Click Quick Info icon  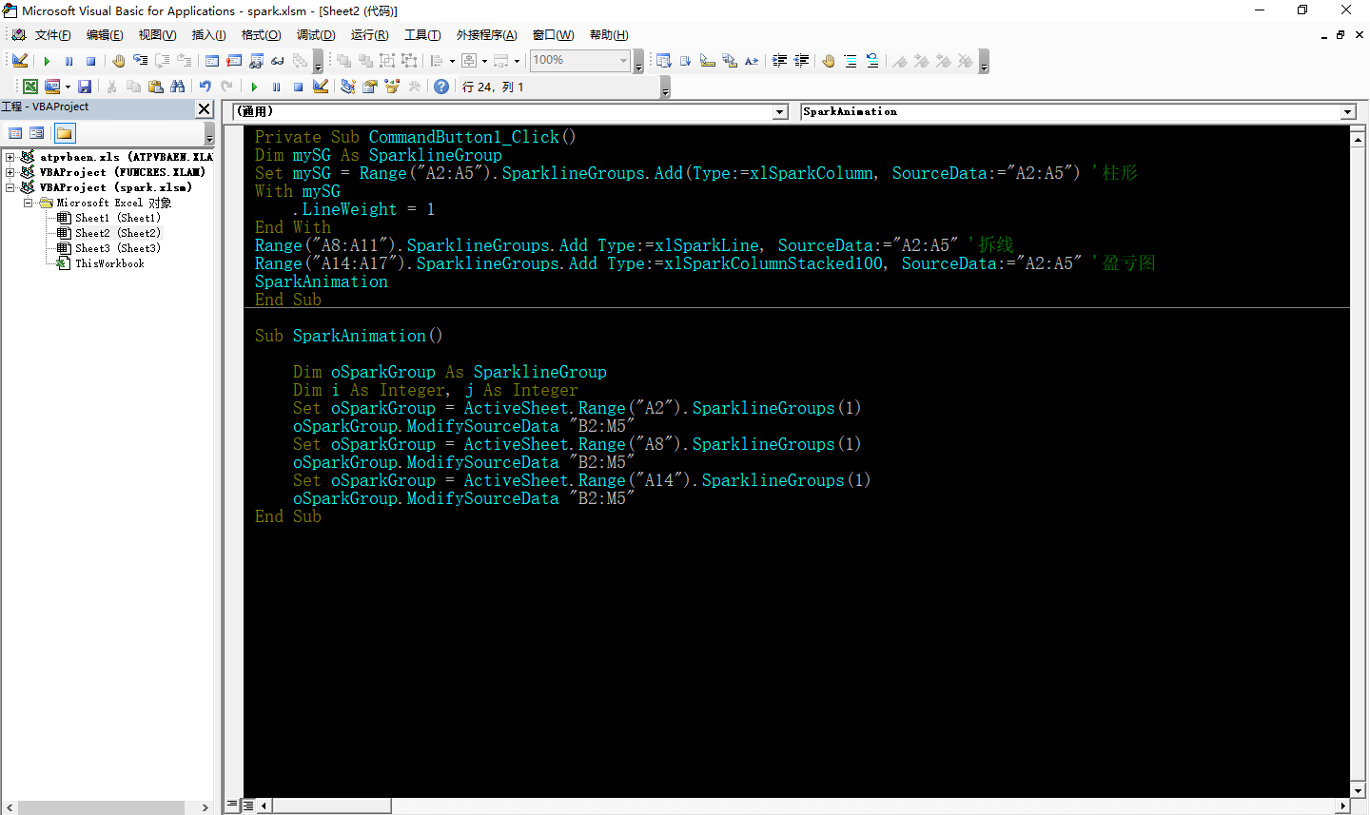tap(707, 60)
